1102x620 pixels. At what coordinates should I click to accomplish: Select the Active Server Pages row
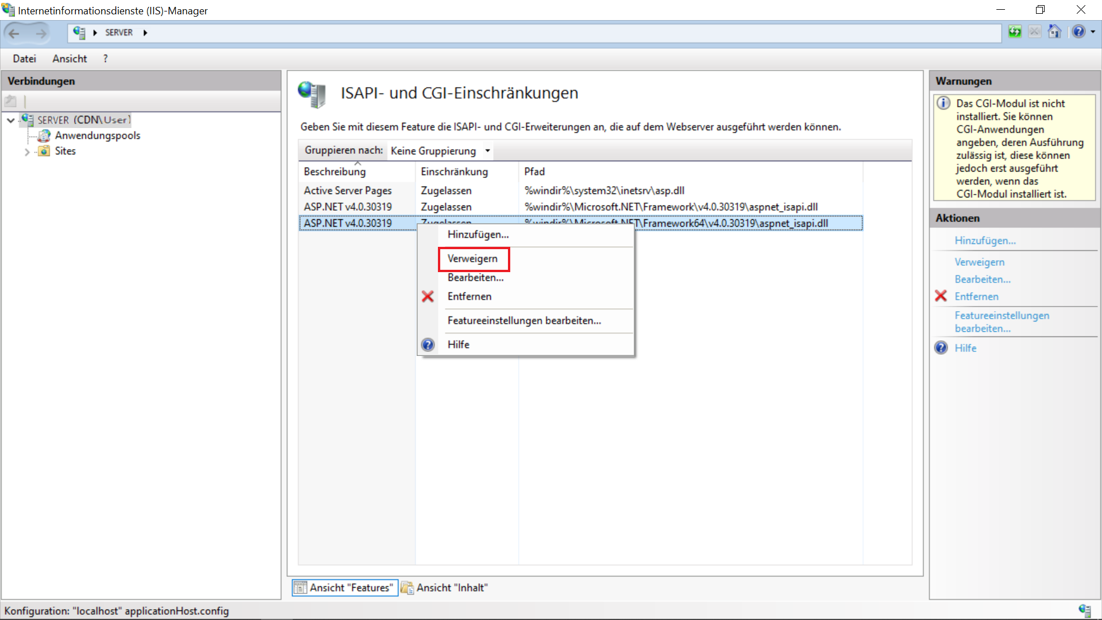click(347, 191)
